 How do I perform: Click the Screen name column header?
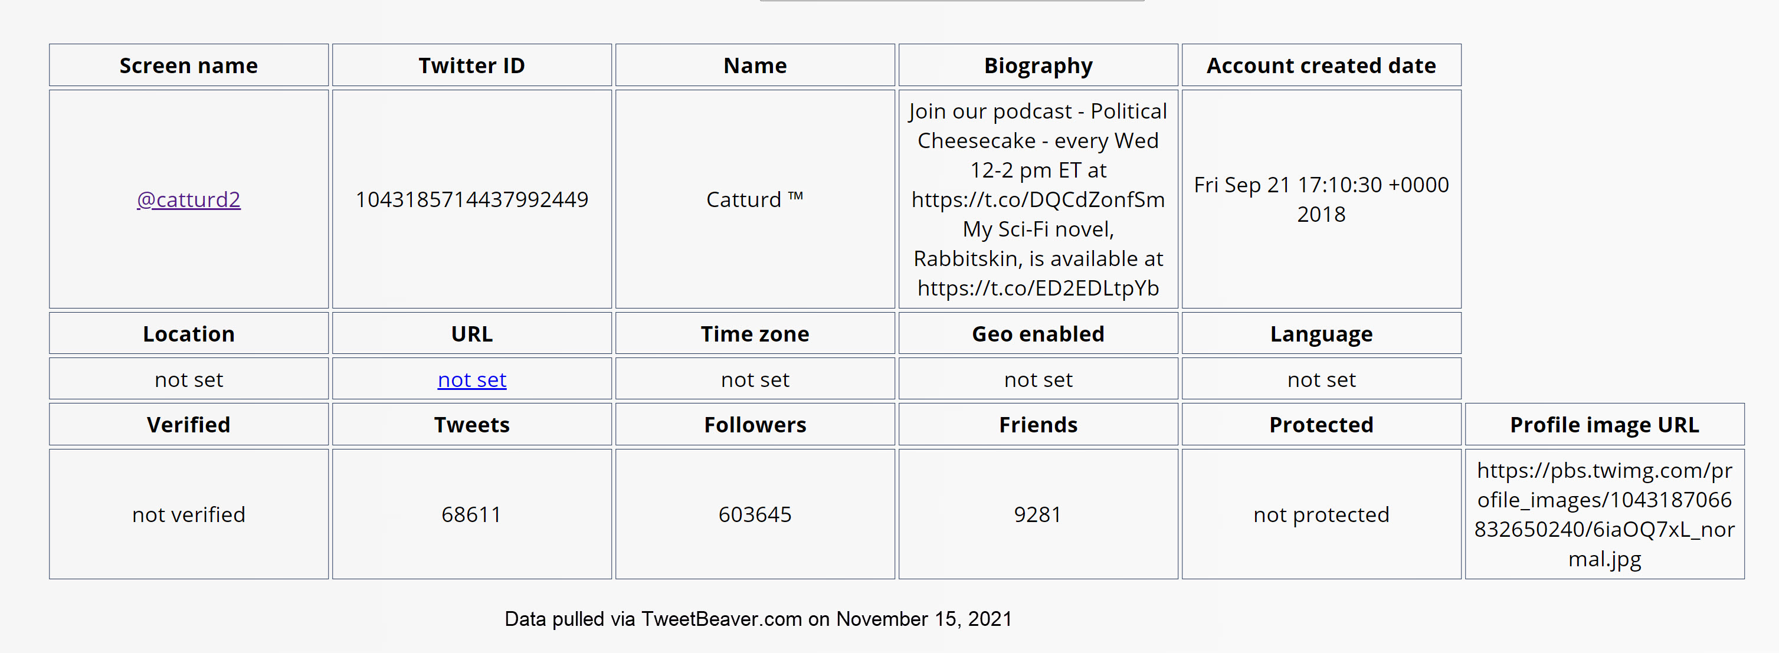click(189, 65)
